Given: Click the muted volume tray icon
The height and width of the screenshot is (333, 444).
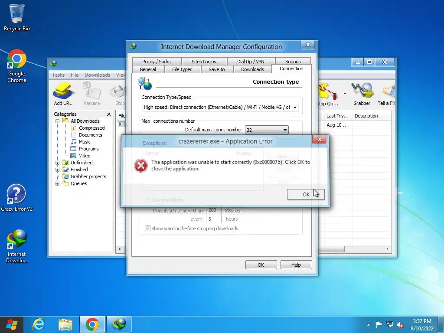Looking at the screenshot, I should pyautogui.click(x=400, y=325).
